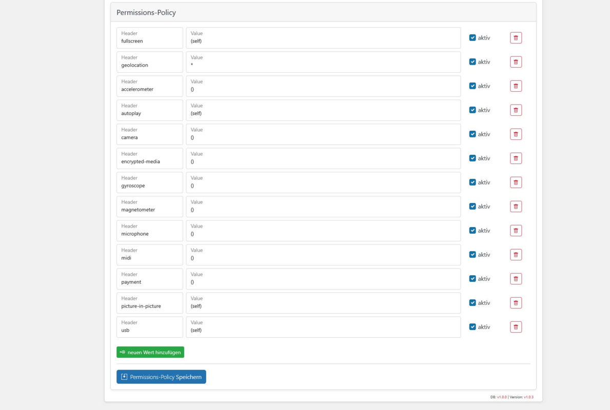
Task: Delete the microphone header row
Action: coord(516,231)
